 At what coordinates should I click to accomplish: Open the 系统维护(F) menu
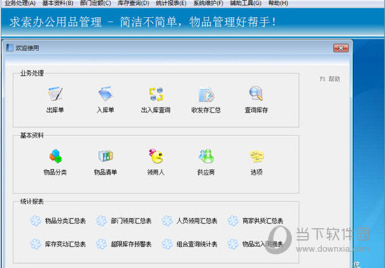tap(208, 4)
